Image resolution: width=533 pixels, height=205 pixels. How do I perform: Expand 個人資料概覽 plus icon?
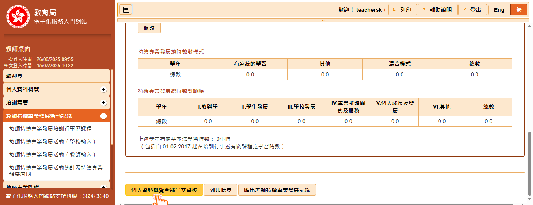coord(104,89)
